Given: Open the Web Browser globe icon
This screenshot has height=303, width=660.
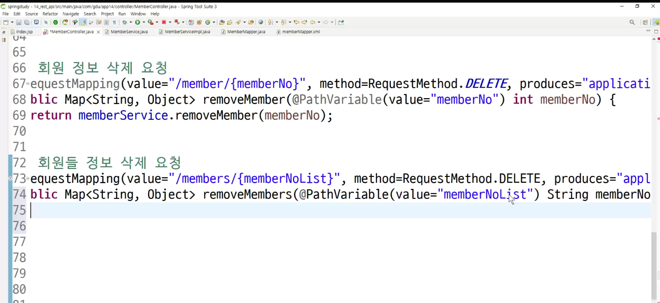Looking at the screenshot, I should coord(261,22).
